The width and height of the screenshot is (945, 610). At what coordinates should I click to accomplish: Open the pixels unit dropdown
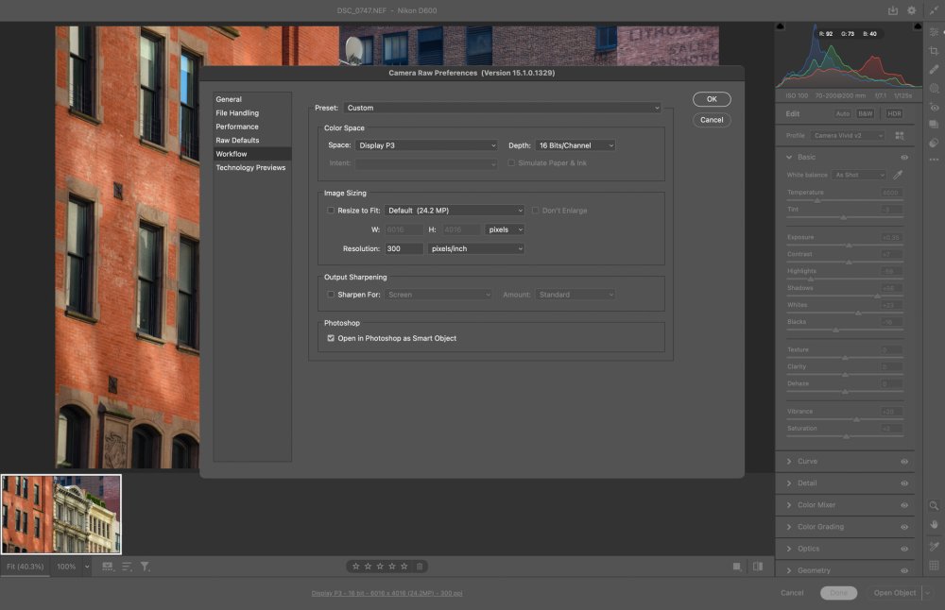point(505,229)
